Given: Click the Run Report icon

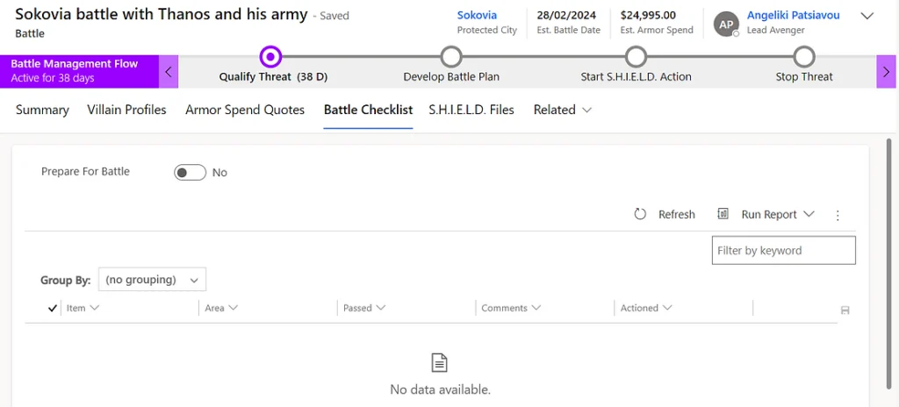Looking at the screenshot, I should tap(723, 214).
